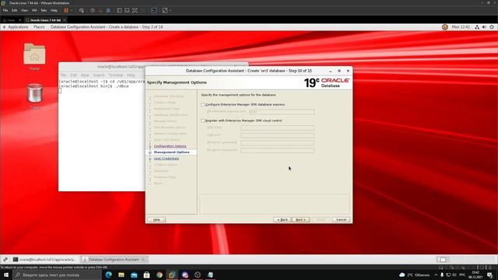This screenshot has height=280, width=498.
Task: Click the revert snapshot icon in VMware toolbar
Action: click(x=100, y=10)
